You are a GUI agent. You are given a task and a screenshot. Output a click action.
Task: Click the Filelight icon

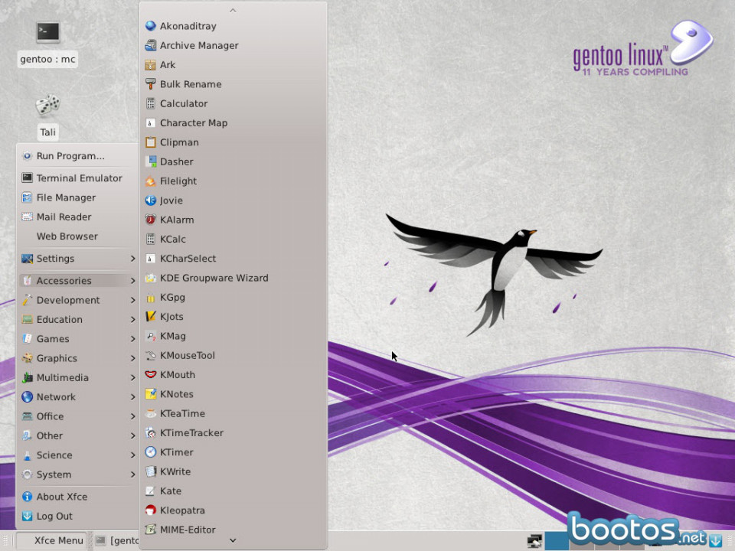click(151, 181)
